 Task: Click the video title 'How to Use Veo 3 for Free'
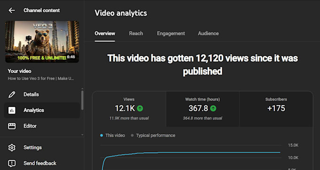(x=41, y=79)
